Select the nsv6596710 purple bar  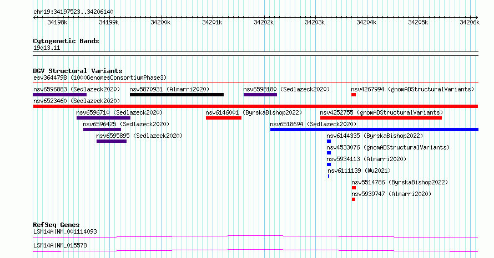point(103,118)
